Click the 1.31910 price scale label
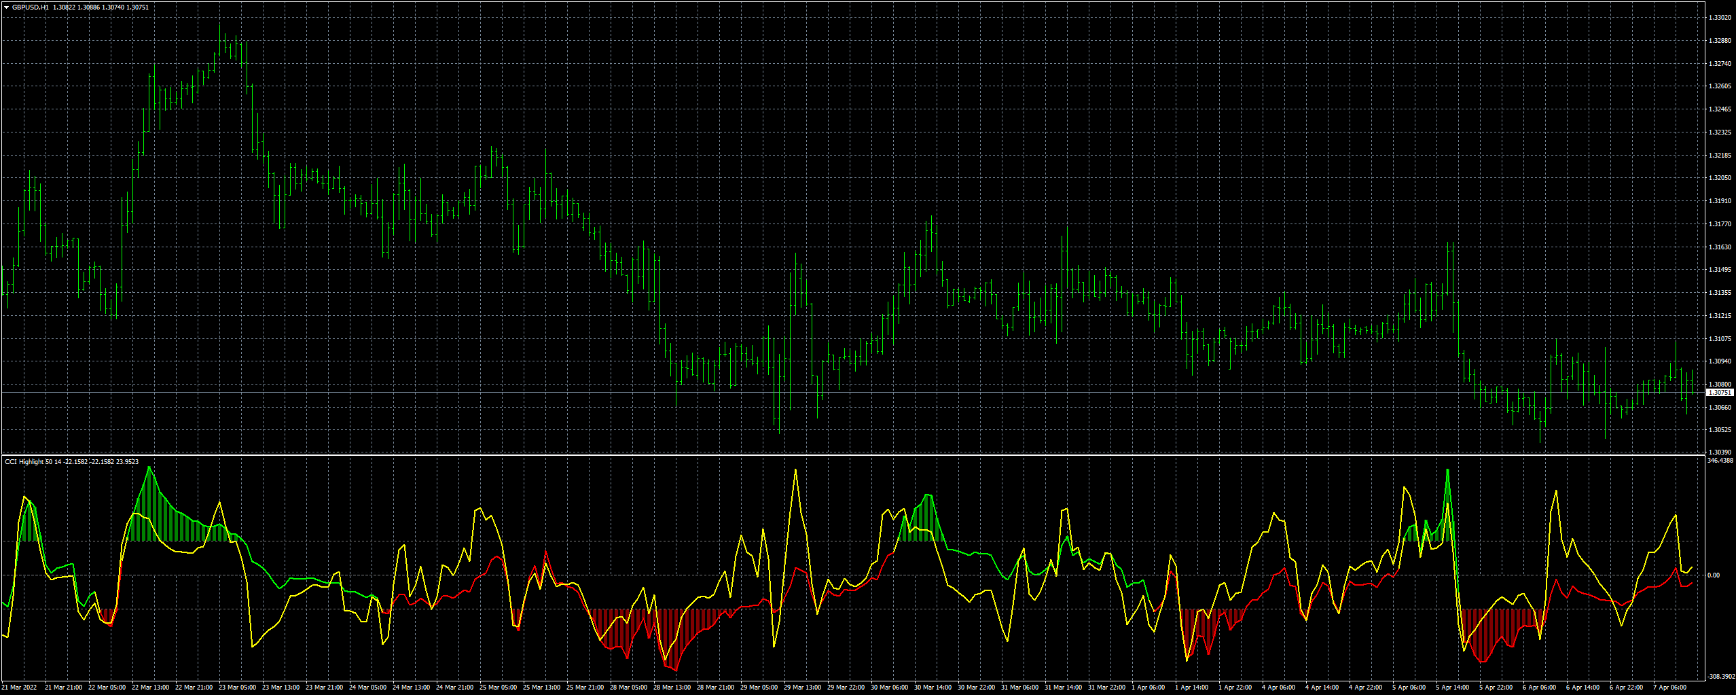1736x695 pixels. tap(1720, 201)
